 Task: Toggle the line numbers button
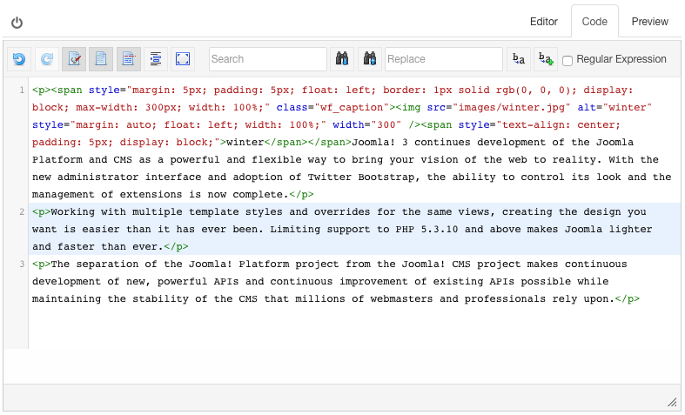tap(129, 59)
